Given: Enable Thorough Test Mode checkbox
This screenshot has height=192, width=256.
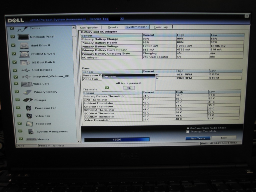Looking at the screenshot, I should pos(187,131).
